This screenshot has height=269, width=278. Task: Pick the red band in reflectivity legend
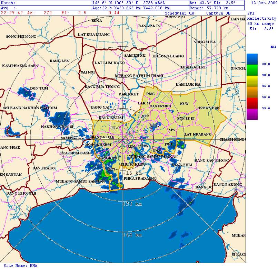[252, 103]
